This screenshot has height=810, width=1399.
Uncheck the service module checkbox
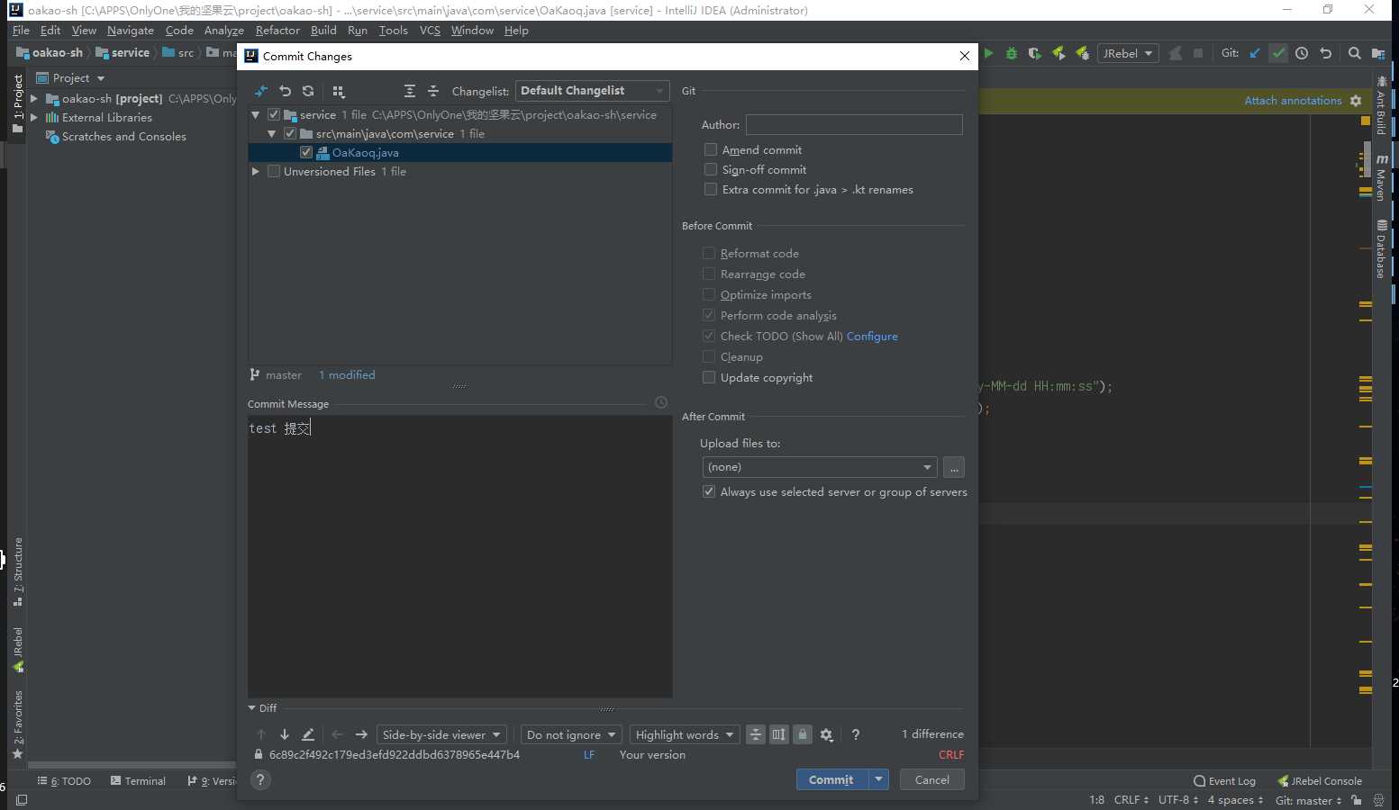click(274, 115)
